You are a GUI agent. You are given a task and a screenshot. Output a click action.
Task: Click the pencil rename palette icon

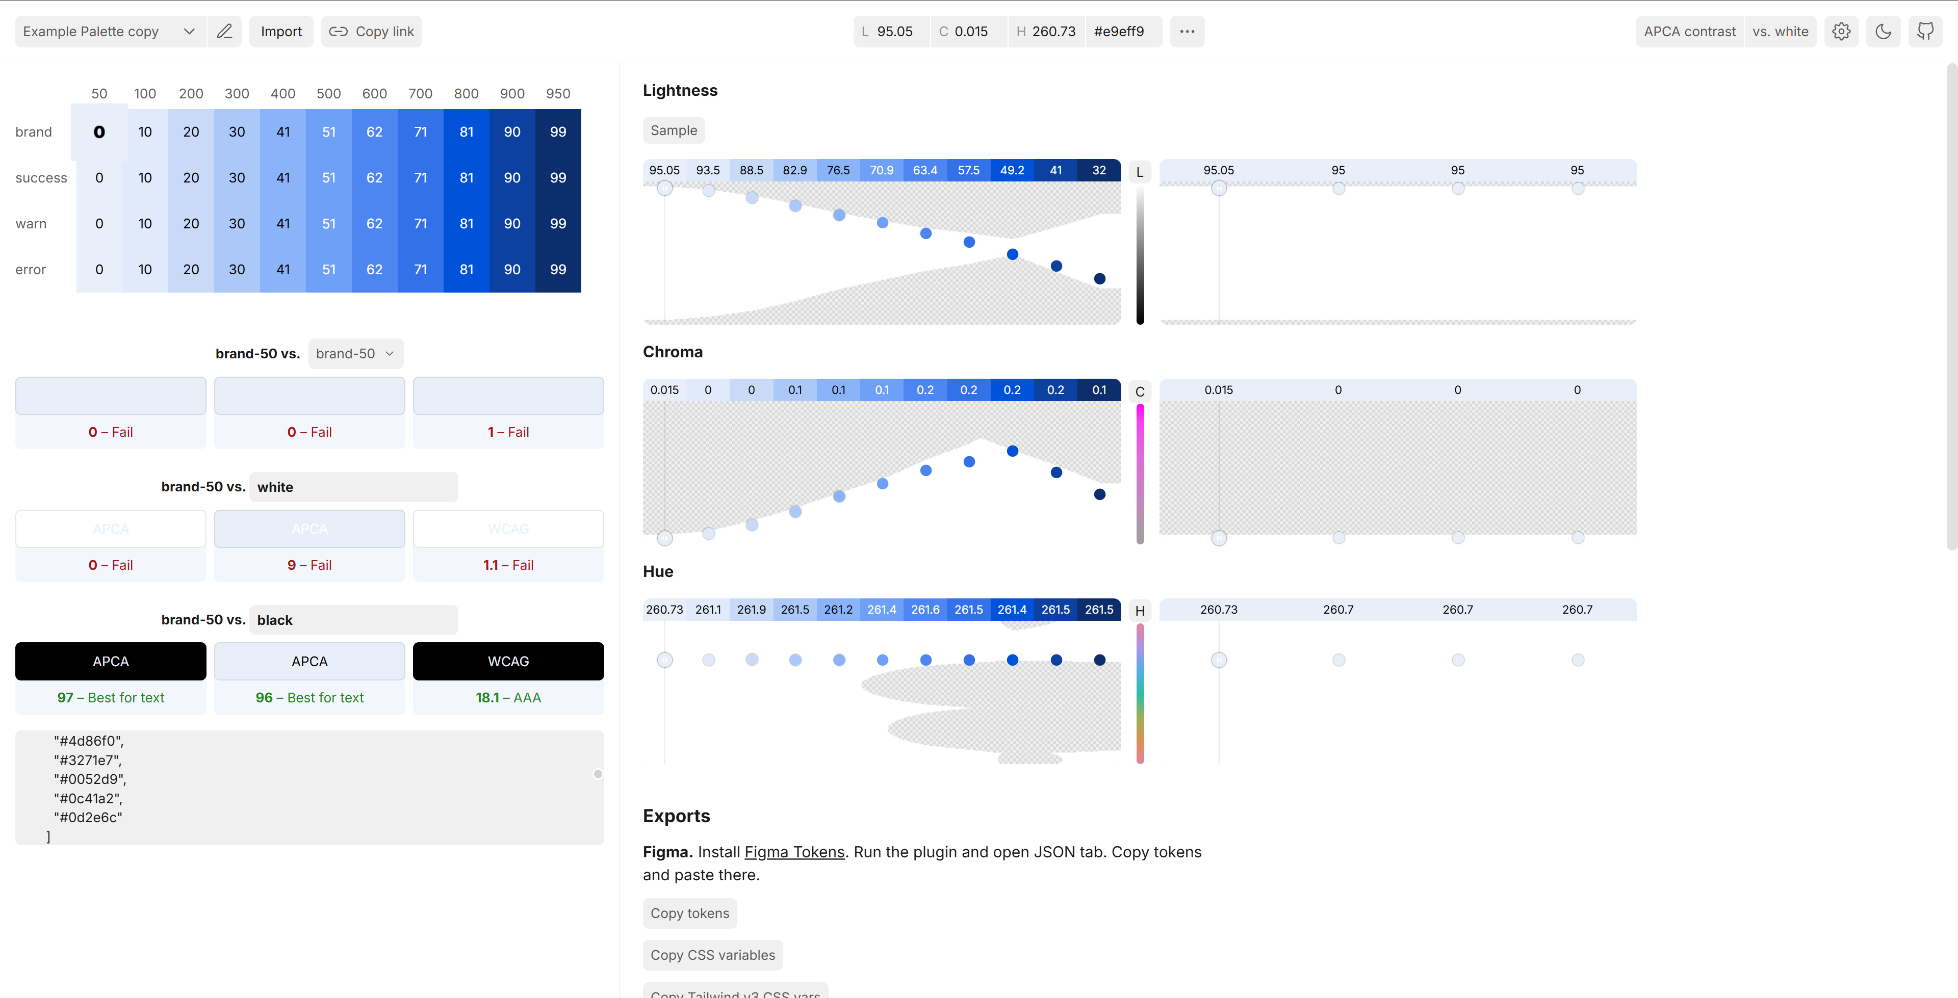pyautogui.click(x=224, y=31)
